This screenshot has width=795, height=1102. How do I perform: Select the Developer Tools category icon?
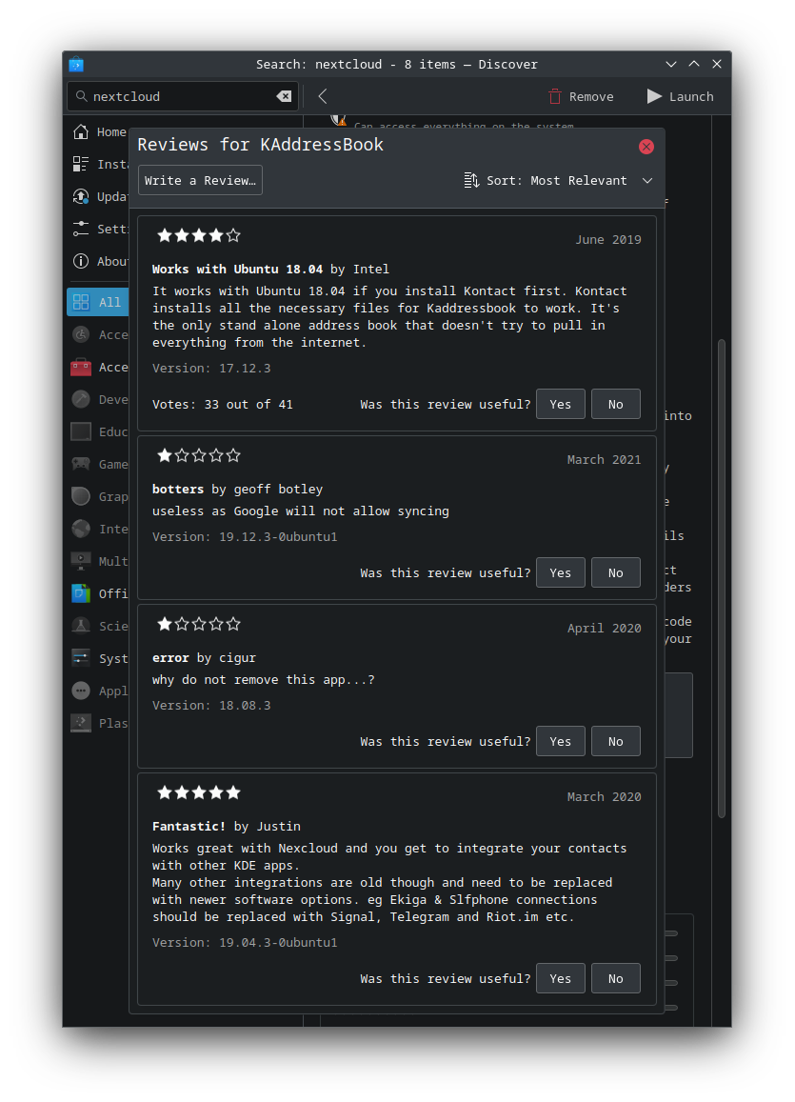click(81, 399)
